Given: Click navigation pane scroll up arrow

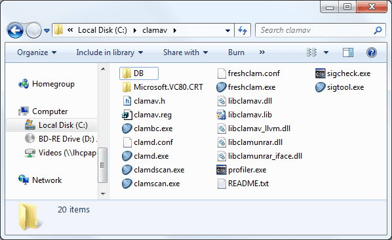Looking at the screenshot, I should [103, 69].
